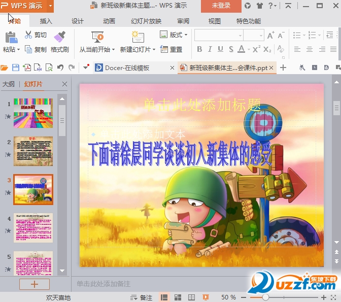Image resolution: width=341 pixels, height=302 pixels.
Task: Center align text
Action: (310, 49)
